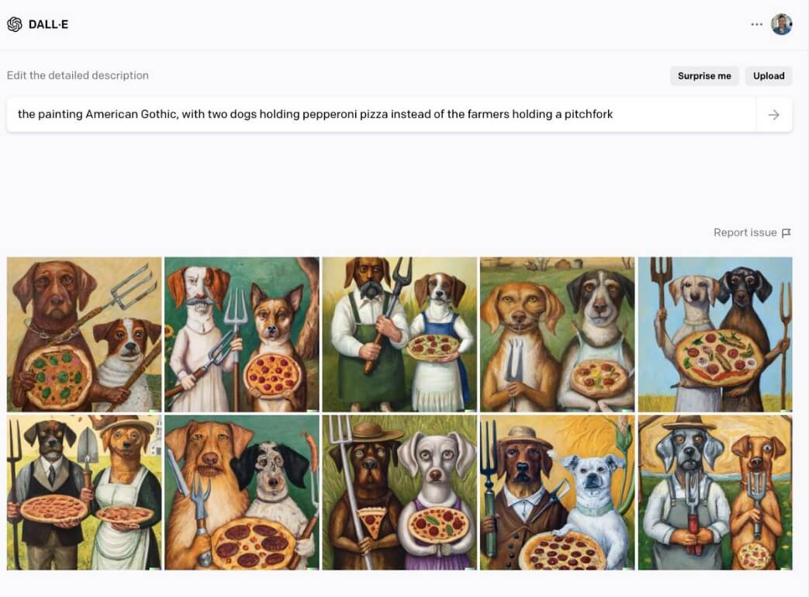Image resolution: width=809 pixels, height=597 pixels.
Task: Click the Surprise me button
Action: tap(704, 76)
